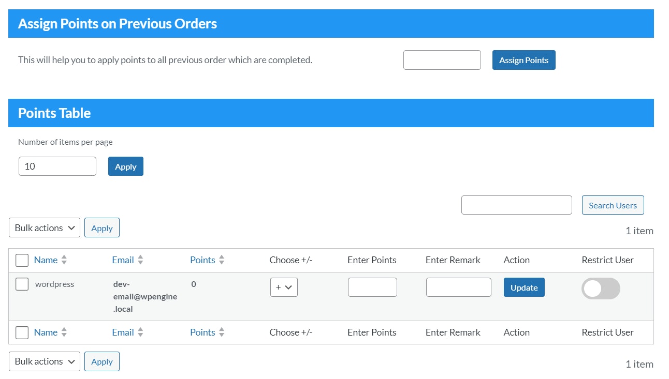
Task: Click the footer Email sort arrows icon
Action: [x=141, y=332]
